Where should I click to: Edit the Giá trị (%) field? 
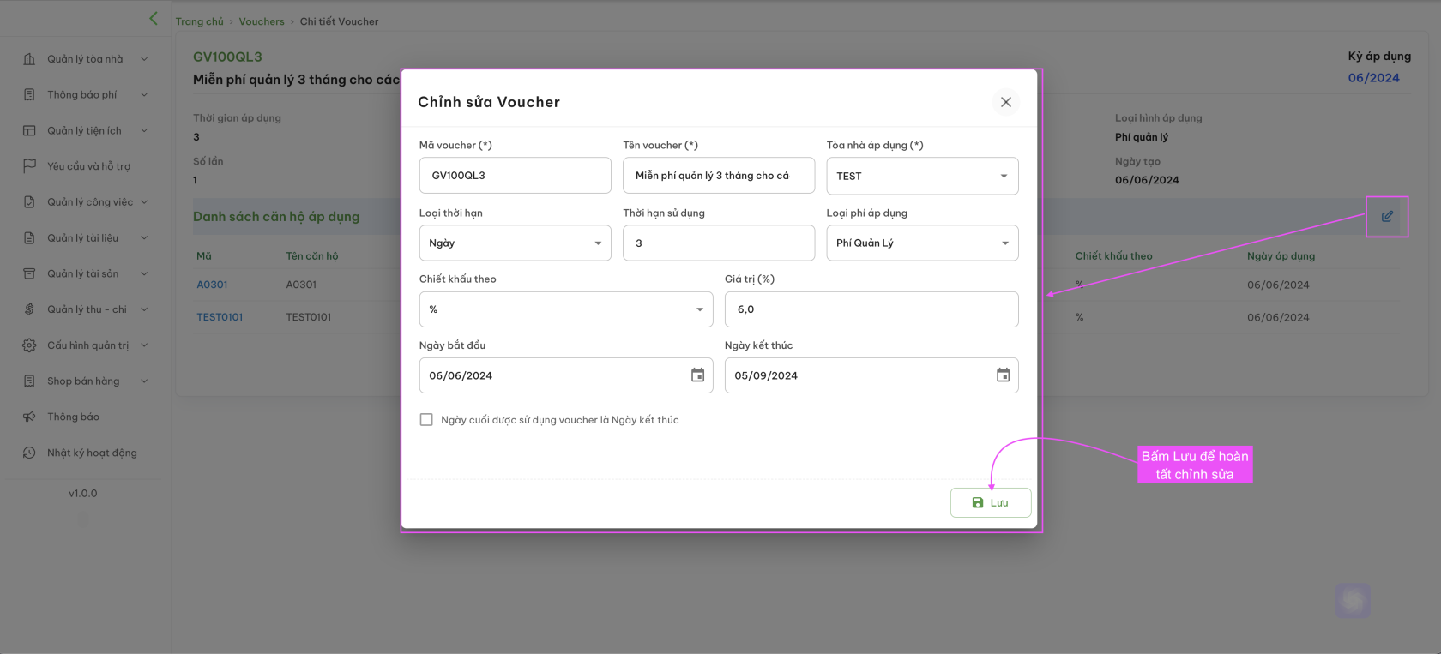pyautogui.click(x=871, y=309)
